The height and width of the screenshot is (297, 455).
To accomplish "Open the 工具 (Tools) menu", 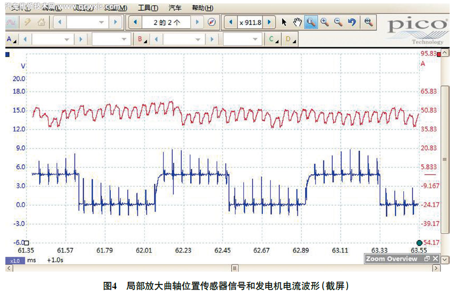I will point(148,8).
